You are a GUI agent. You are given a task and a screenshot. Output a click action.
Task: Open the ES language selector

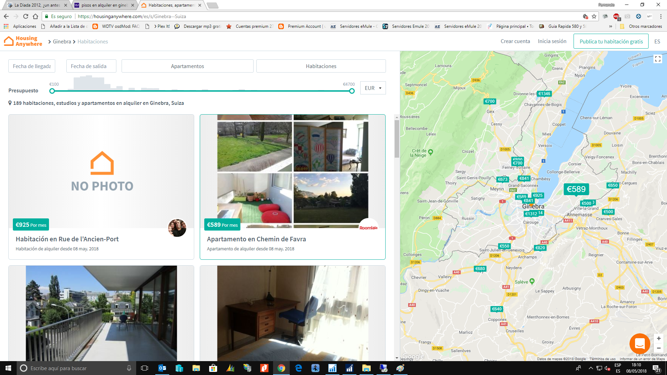[657, 41]
